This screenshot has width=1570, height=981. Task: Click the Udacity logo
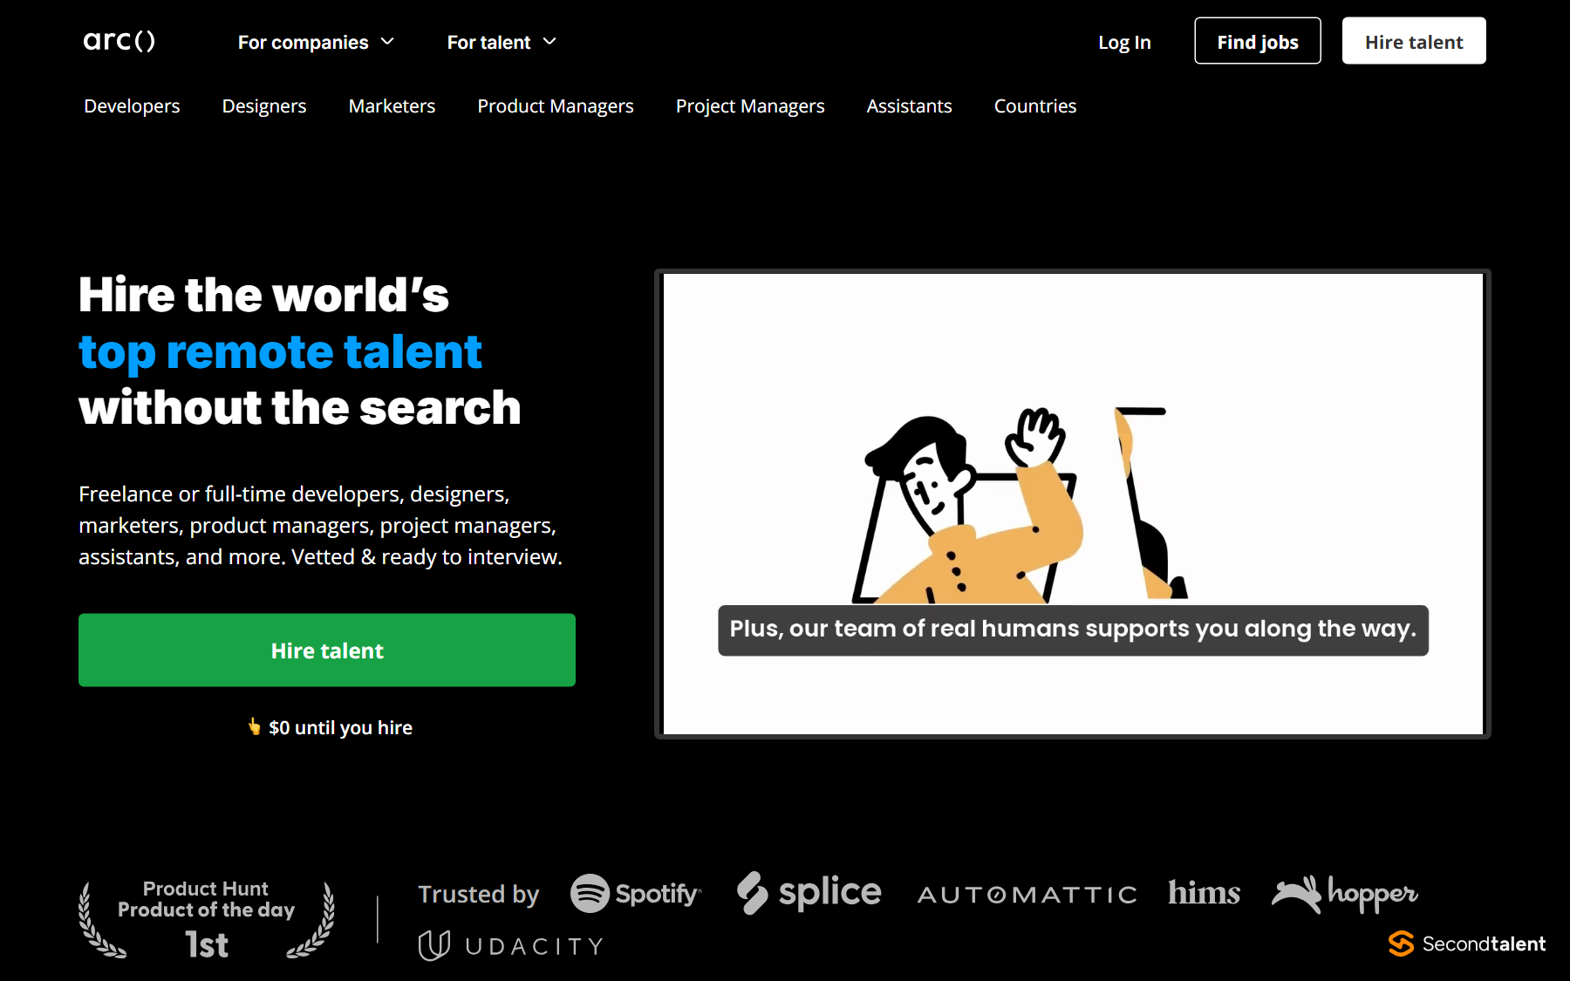(x=510, y=946)
